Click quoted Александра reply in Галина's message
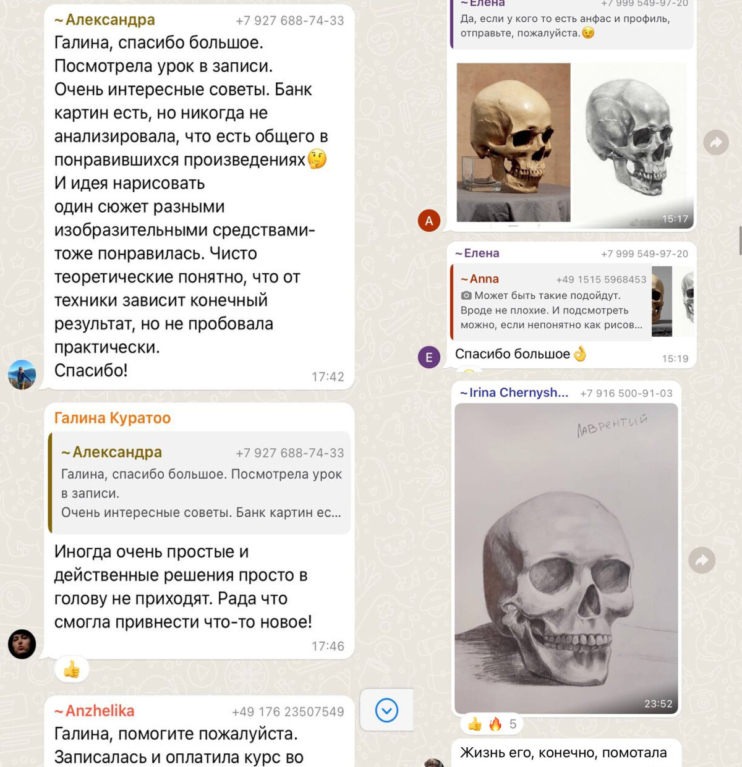 tap(200, 483)
